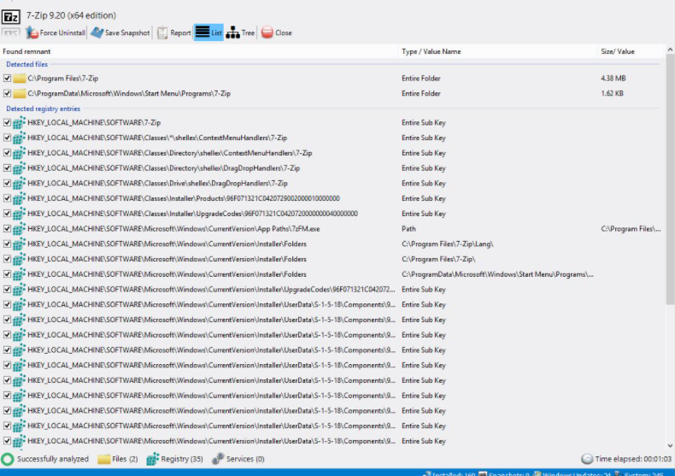Image resolution: width=675 pixels, height=476 pixels.
Task: Toggle checkbox for App Paths\7zFM.exe row
Action: [7, 229]
